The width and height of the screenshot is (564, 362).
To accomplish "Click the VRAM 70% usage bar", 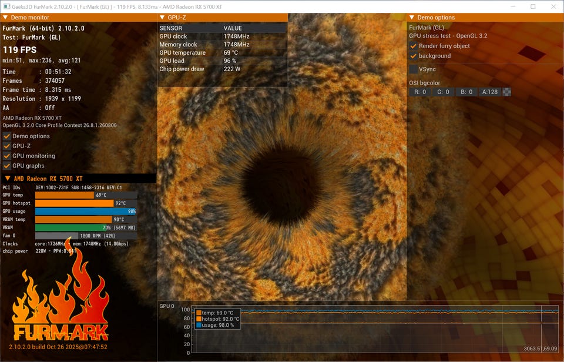I will [x=86, y=227].
